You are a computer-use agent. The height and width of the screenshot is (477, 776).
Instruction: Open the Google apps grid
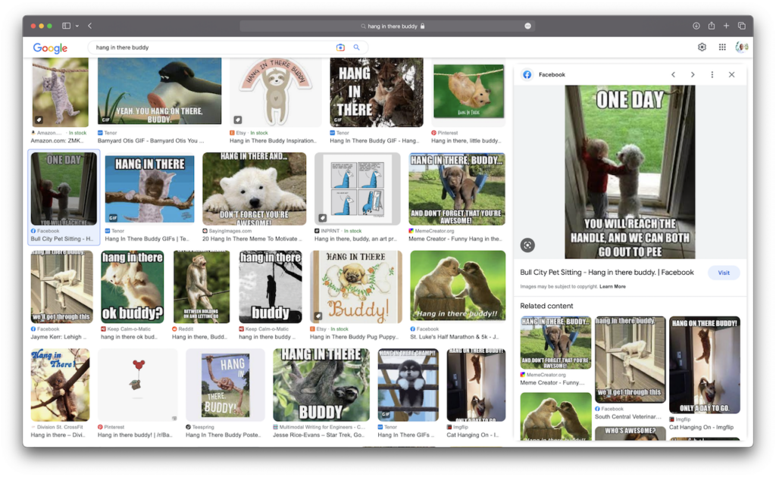[722, 48]
